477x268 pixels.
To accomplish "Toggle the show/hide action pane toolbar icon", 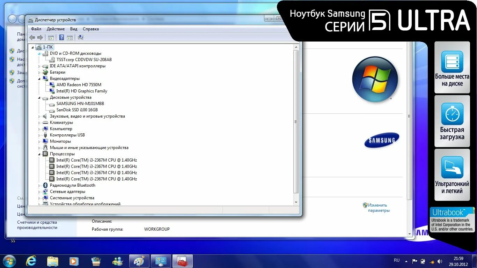I will (69, 37).
